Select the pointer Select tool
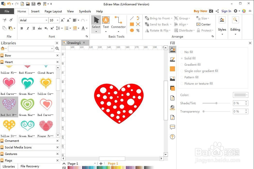The width and height of the screenshot is (254, 169). coord(96,23)
